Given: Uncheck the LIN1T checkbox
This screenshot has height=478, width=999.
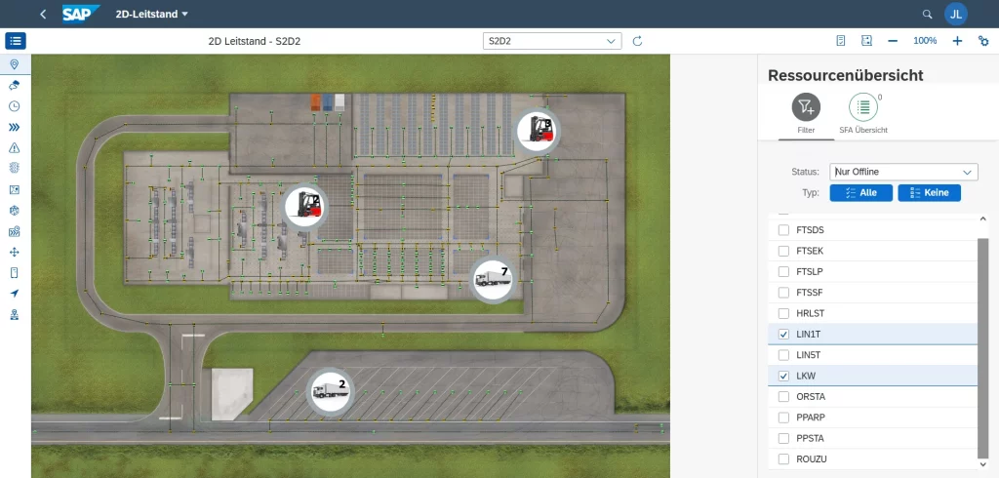Looking at the screenshot, I should coord(783,335).
